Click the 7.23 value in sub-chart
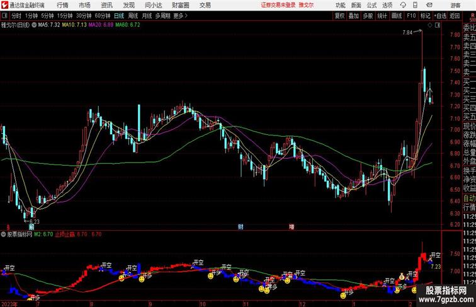The width and height of the screenshot is (476, 307). (x=436, y=267)
